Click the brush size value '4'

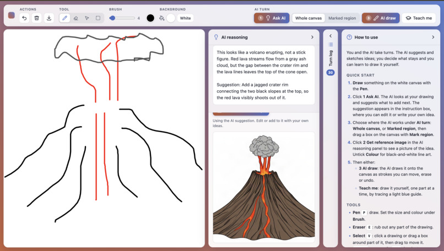point(138,18)
